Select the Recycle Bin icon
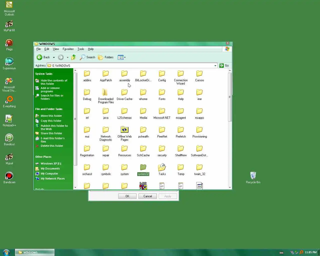320x256 pixels. point(253,178)
